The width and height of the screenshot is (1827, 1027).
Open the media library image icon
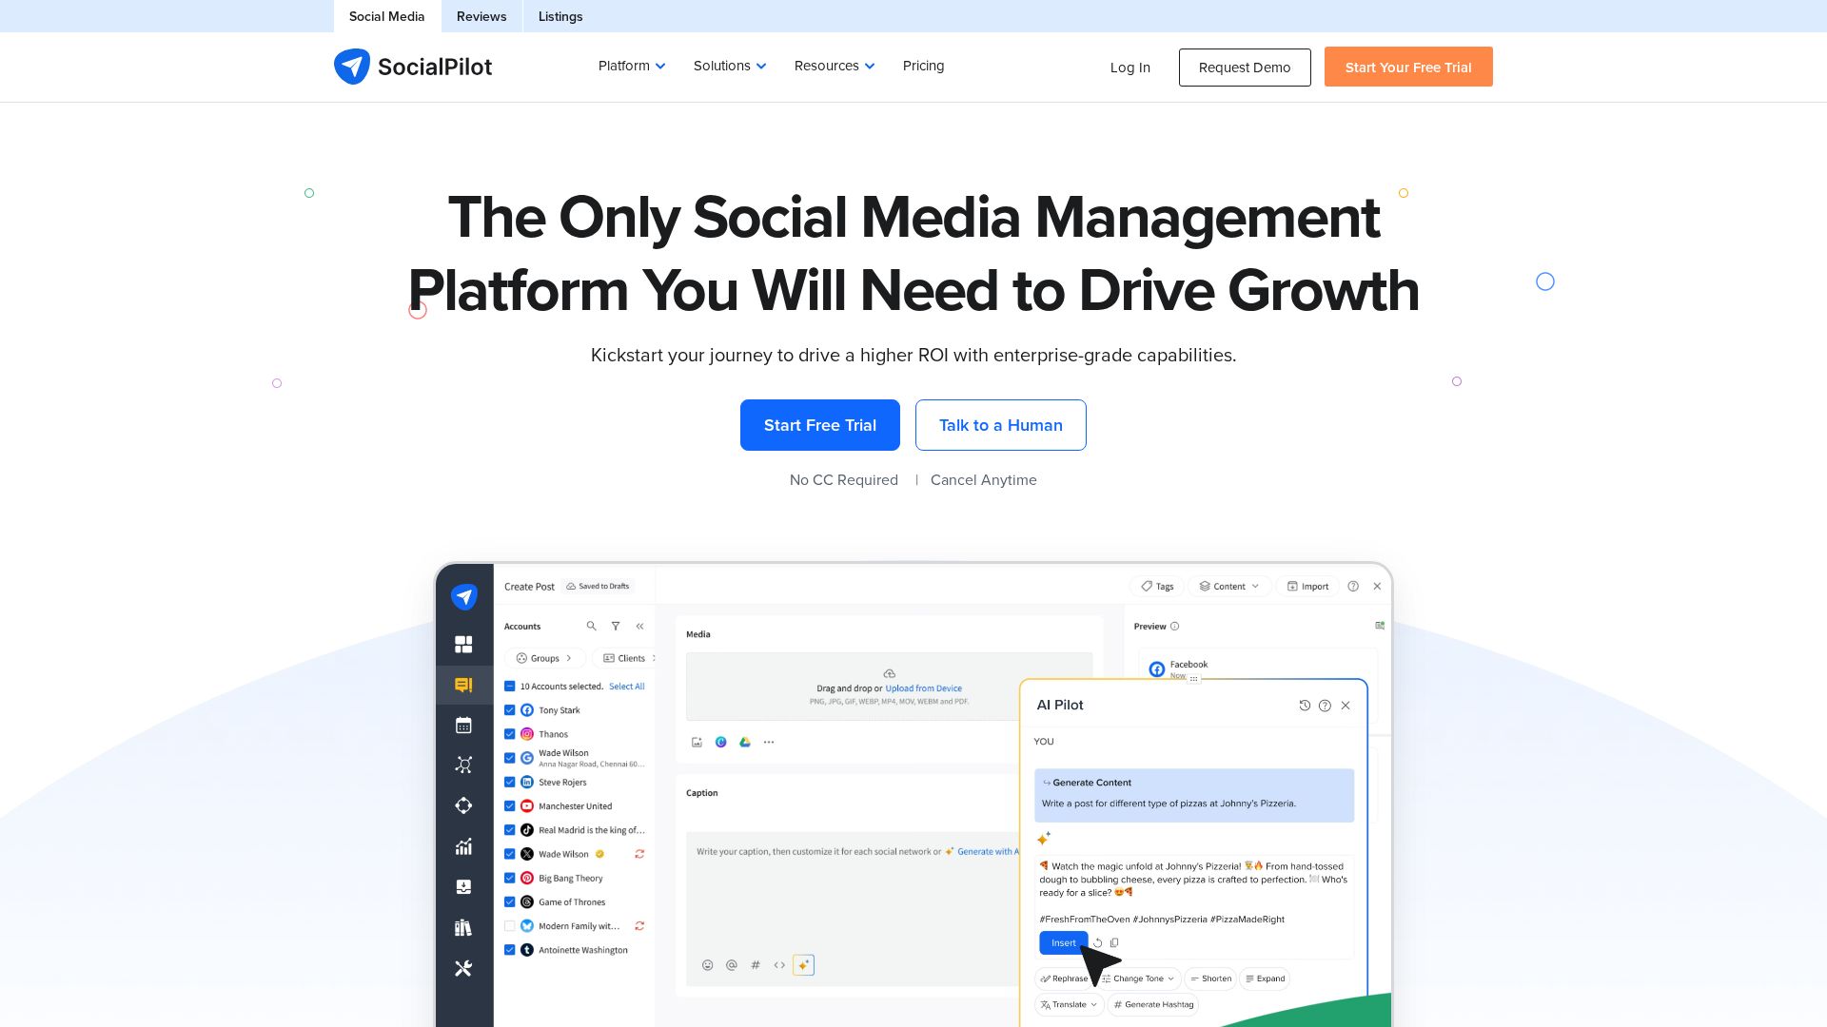click(697, 743)
